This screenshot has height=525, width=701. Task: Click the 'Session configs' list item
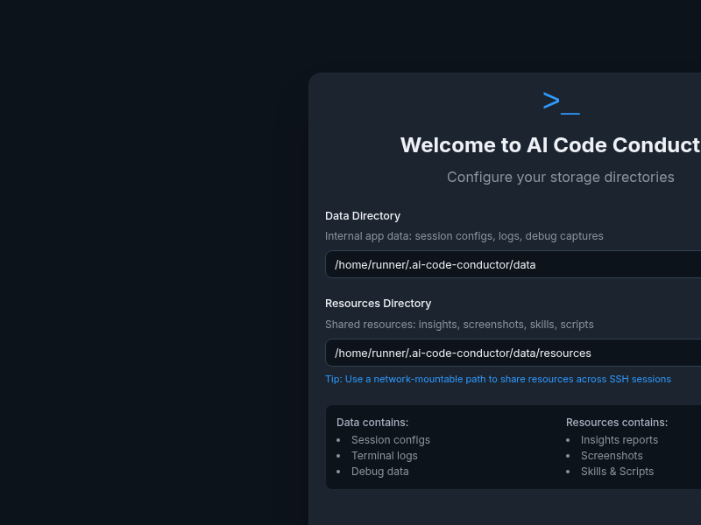[391, 440]
